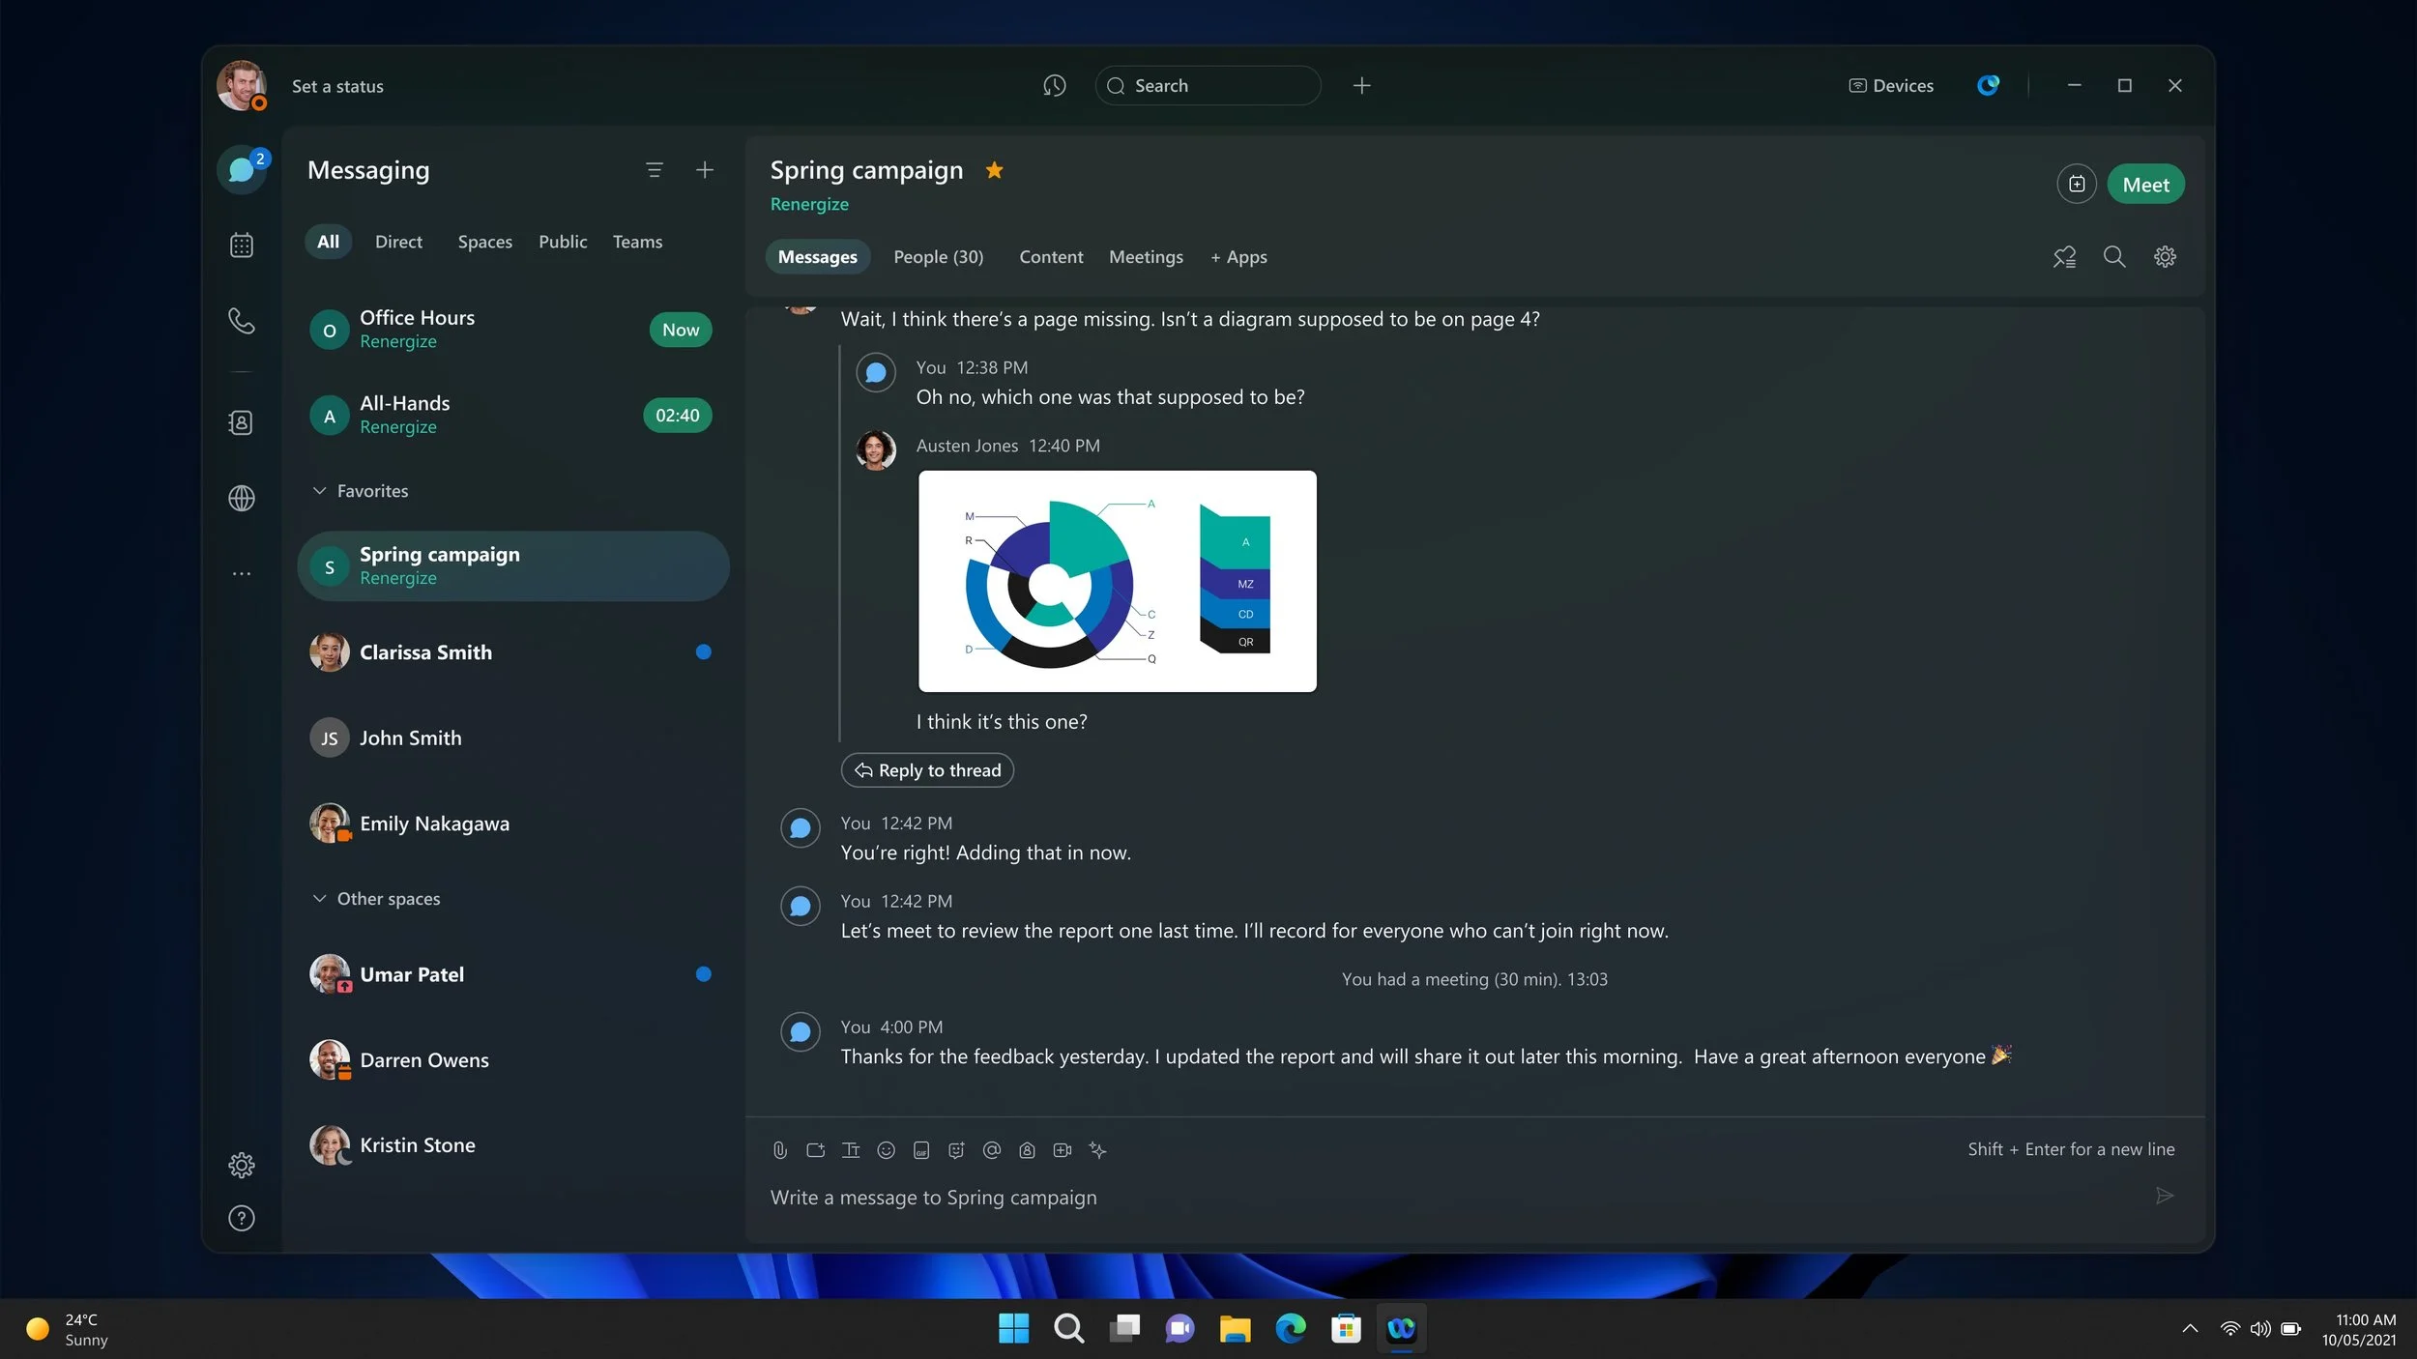Unfavorite Spring campaign via the star

point(995,170)
